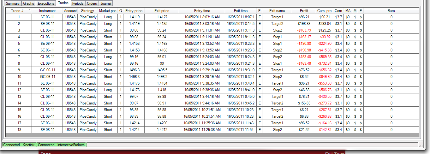Select the 1.4127 exit price cell
Screen dimensions: 430x154
162,17
